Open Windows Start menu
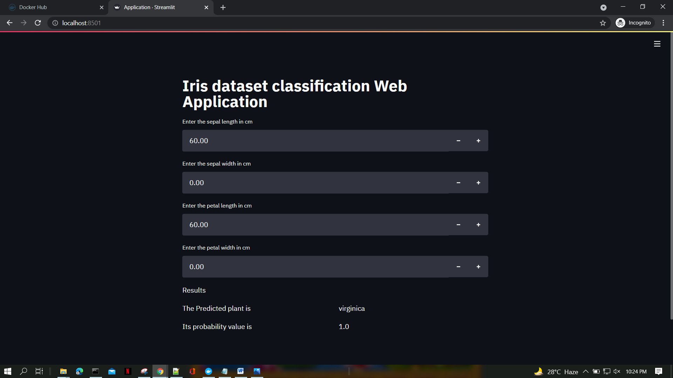 pos(8,371)
